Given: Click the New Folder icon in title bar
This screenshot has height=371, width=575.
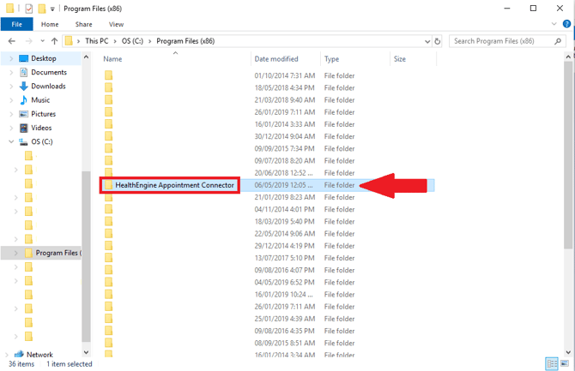Looking at the screenshot, I should [x=41, y=9].
